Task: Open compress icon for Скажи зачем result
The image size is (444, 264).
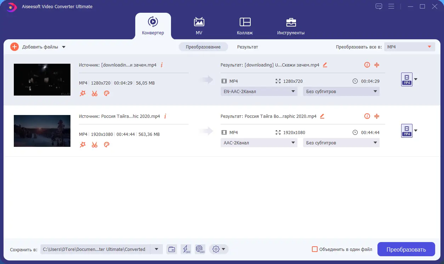Action: (x=377, y=65)
